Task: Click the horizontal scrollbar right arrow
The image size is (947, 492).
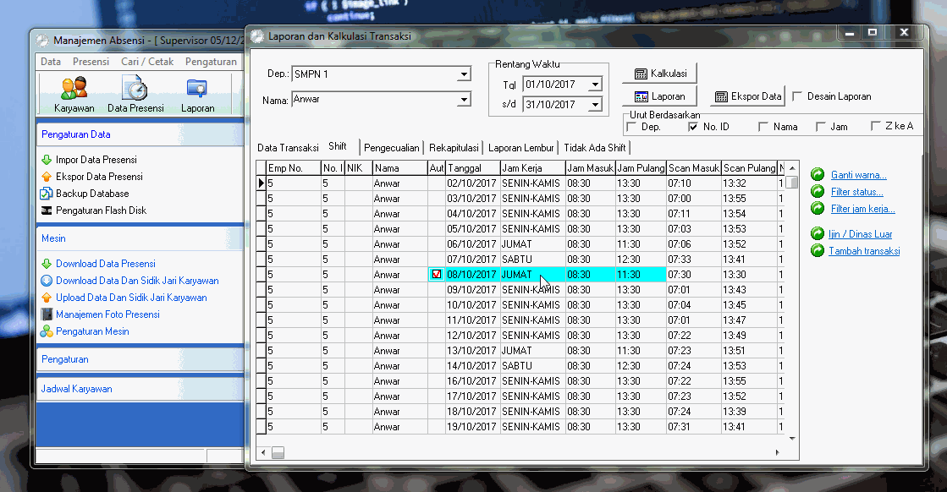Action: click(777, 452)
